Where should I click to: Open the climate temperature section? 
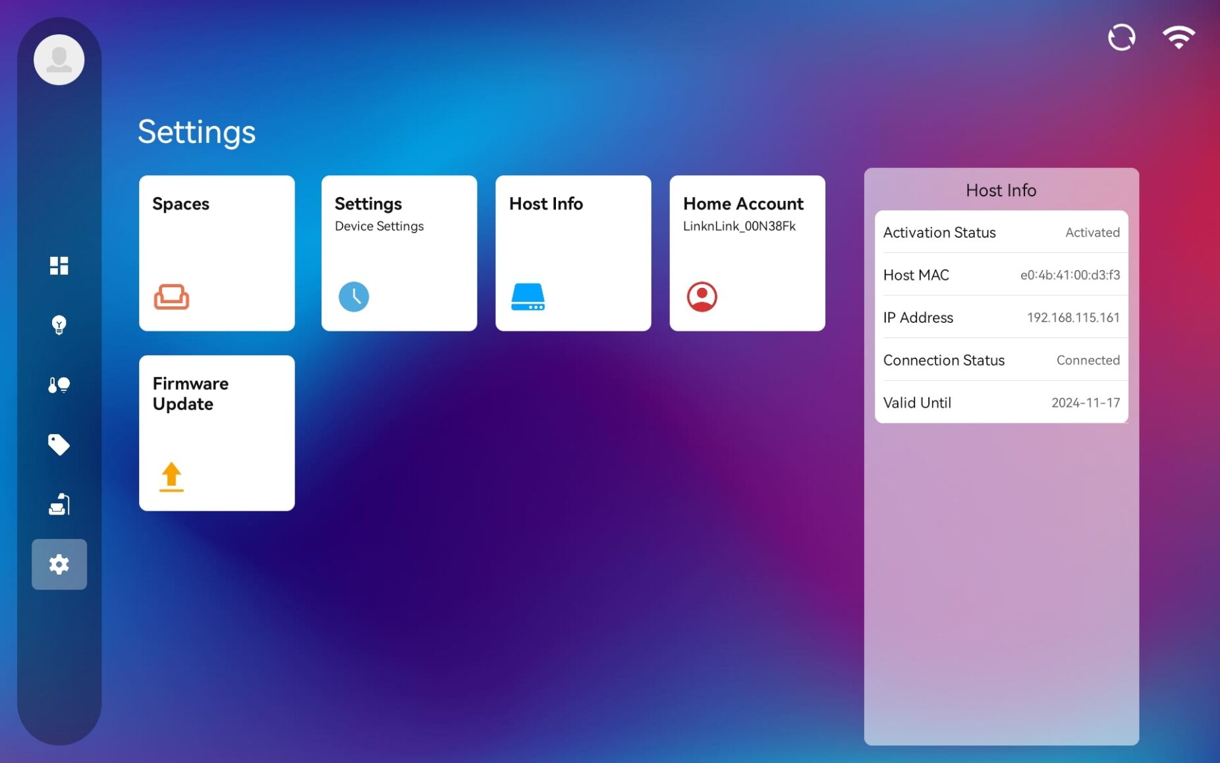59,385
